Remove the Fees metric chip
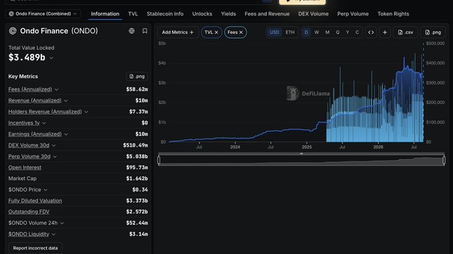This screenshot has width=453, height=254. coord(241,33)
